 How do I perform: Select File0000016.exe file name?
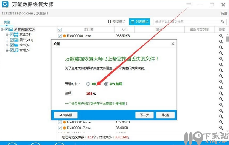pos(79,122)
